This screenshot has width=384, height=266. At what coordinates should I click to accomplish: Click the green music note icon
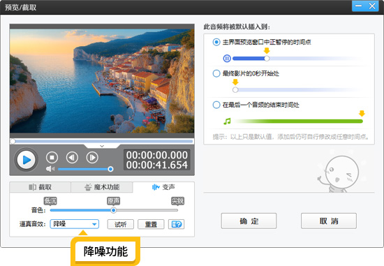pos(227,121)
